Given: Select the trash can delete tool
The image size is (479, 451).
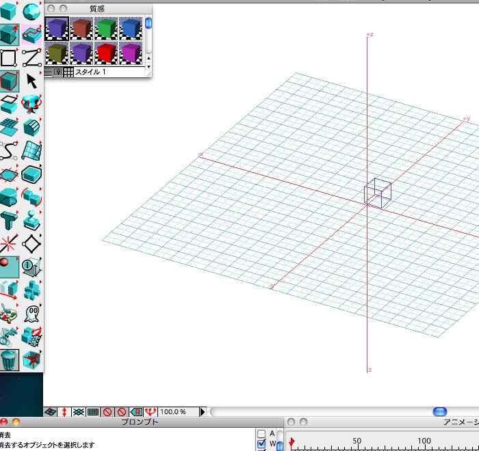Looking at the screenshot, I should click(9, 360).
